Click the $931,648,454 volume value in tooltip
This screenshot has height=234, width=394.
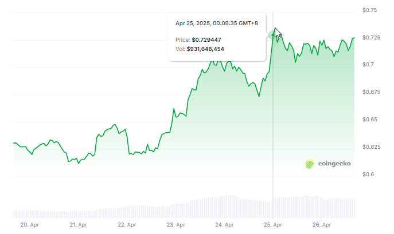pos(205,49)
